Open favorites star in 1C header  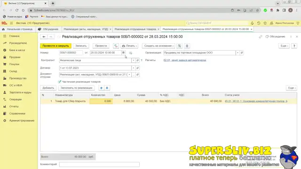pos(265,23)
